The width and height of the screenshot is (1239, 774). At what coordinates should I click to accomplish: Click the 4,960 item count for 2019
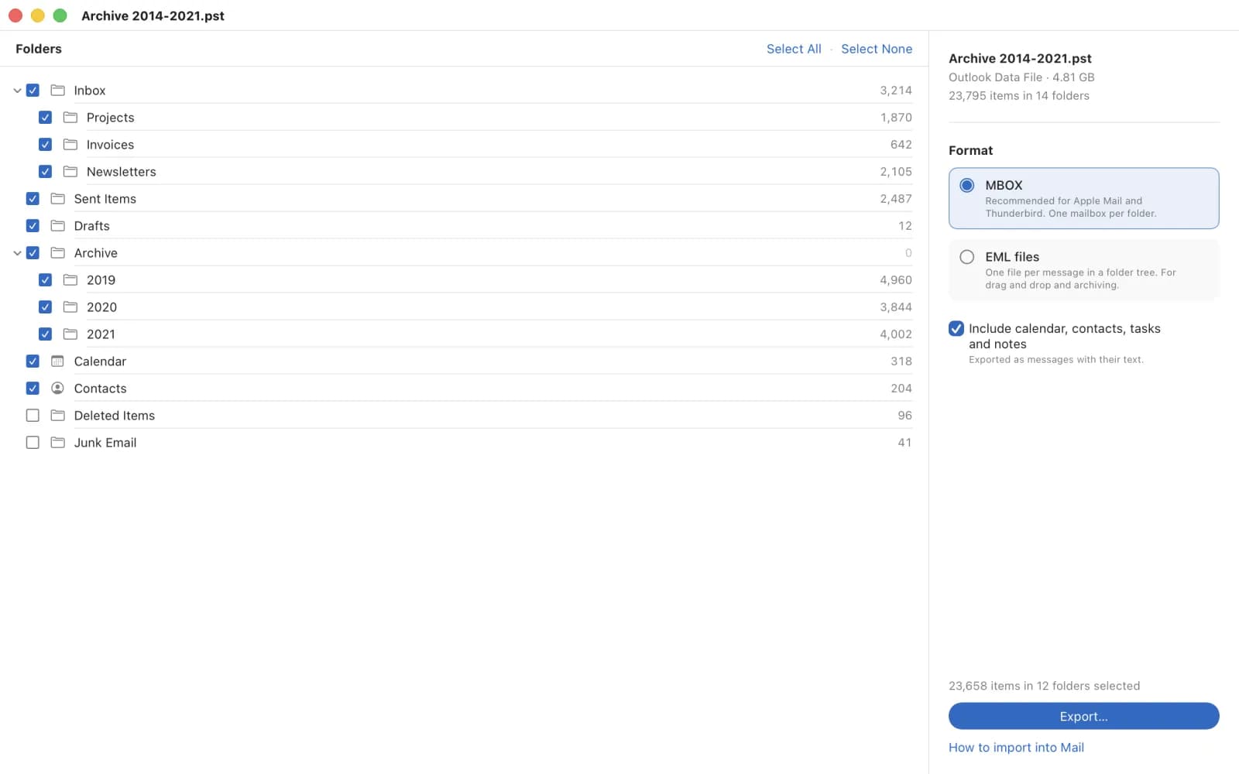(896, 280)
